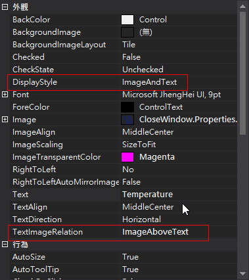The image size is (249, 280).
Task: Expand the Font property node
Action: click(5, 95)
